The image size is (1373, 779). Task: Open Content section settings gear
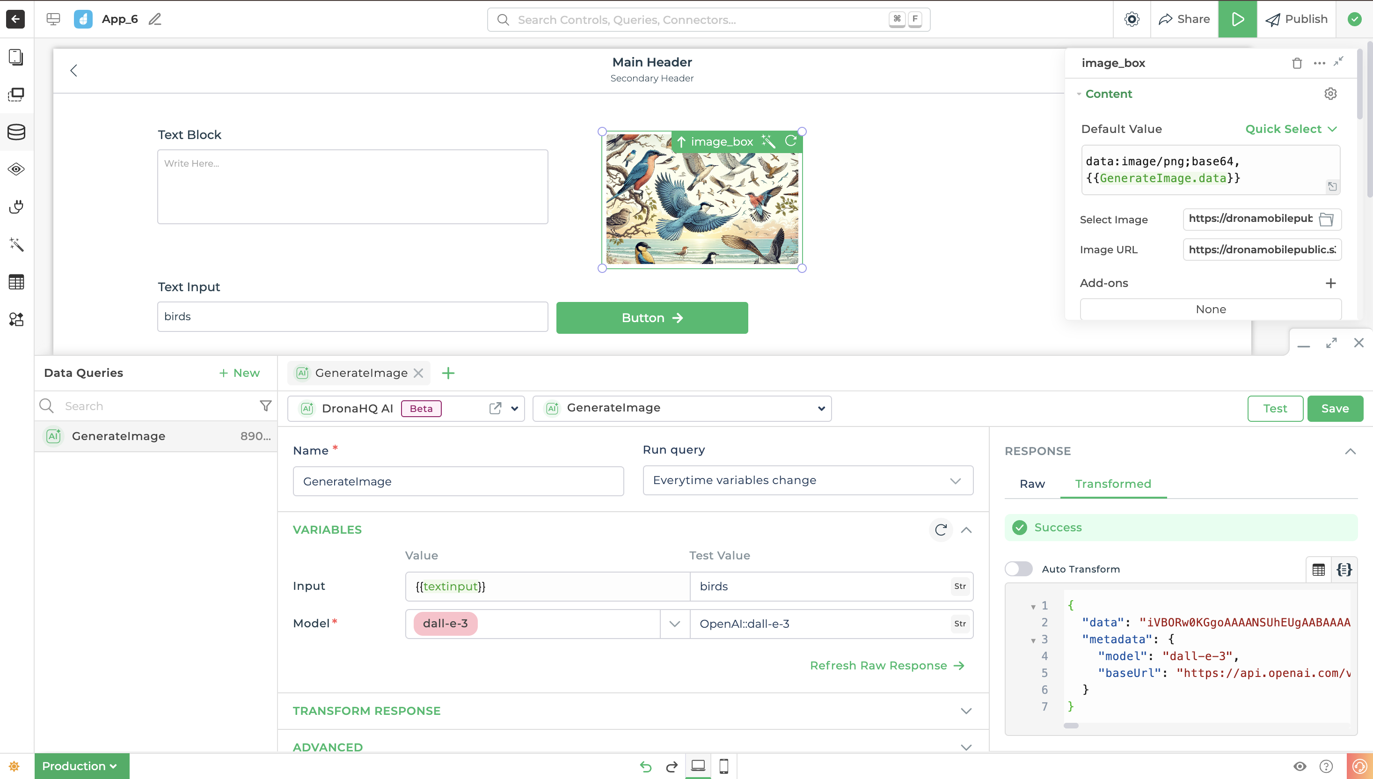tap(1330, 94)
